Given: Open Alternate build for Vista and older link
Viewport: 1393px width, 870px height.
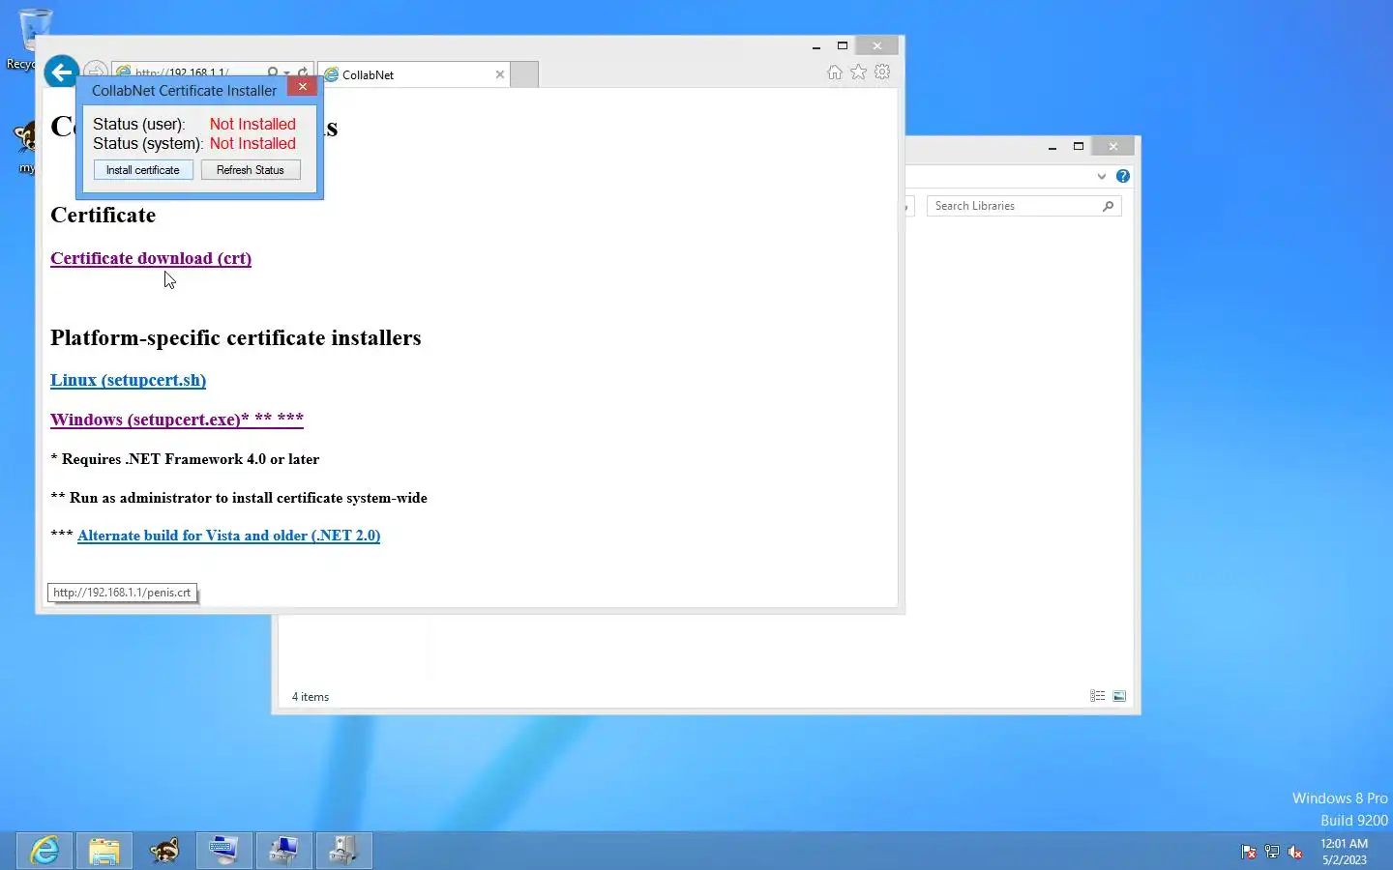Looking at the screenshot, I should click(x=228, y=536).
